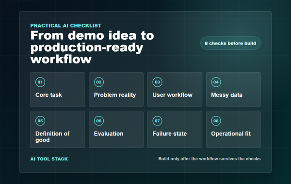Click the 'PRACTICAL AI CHECKLIST' heading
Viewport: 291px width, 184px height.
66,26
